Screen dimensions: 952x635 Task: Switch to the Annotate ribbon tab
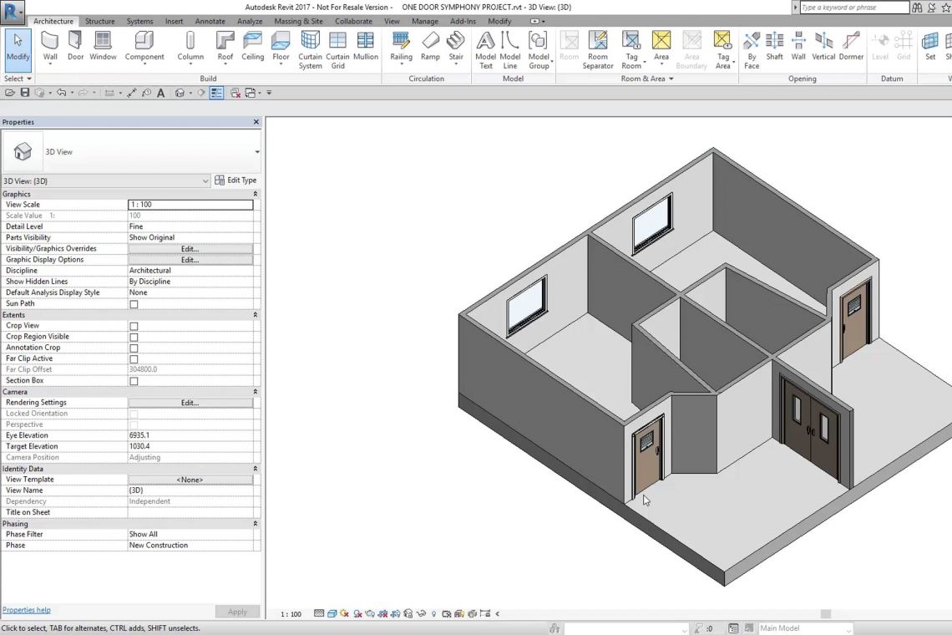[x=210, y=21]
